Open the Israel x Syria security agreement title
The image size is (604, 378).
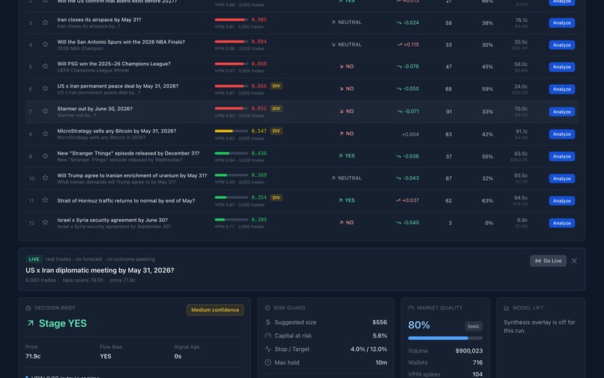112,220
